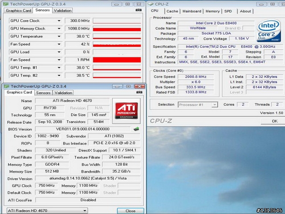Click the Fan Speed RPM red graph bar
Screen dimensions: 285x214
(x=117, y=60)
